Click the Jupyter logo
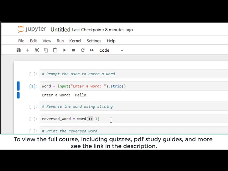Viewport: 228px width, 171px height. tap(32, 29)
